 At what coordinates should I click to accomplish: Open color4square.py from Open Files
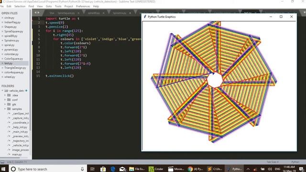tap(14, 72)
